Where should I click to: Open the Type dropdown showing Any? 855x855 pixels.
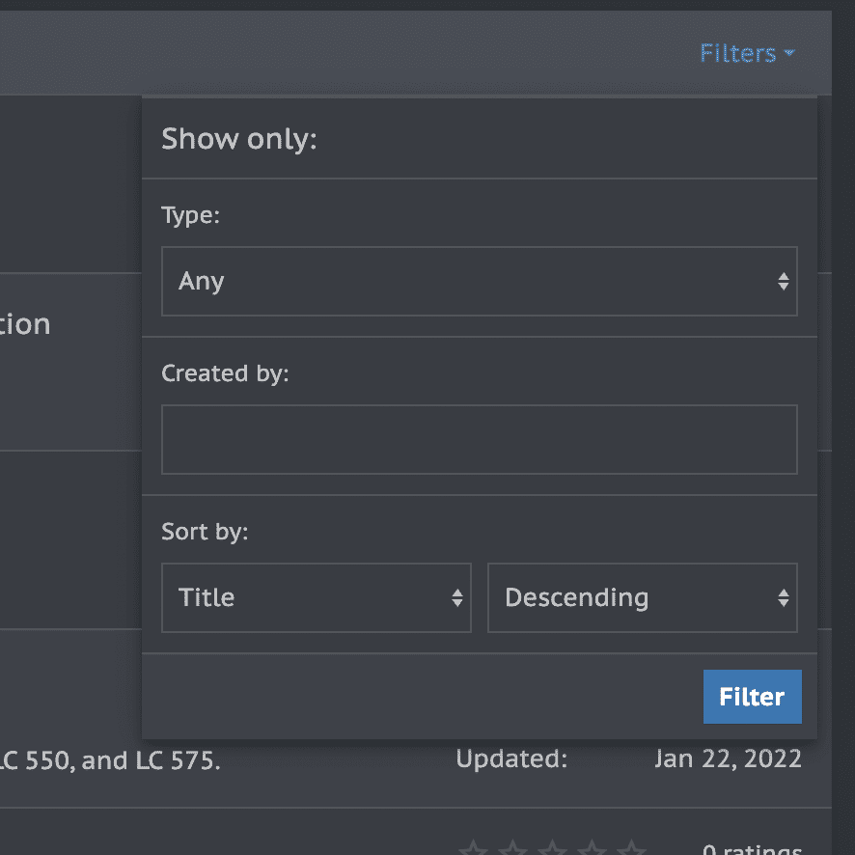[479, 282]
